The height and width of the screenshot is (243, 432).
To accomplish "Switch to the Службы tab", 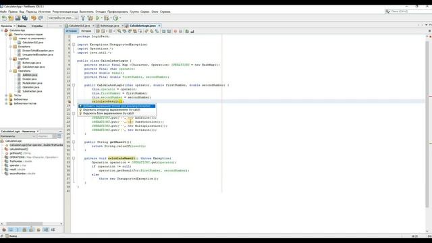I will (x=37, y=26).
